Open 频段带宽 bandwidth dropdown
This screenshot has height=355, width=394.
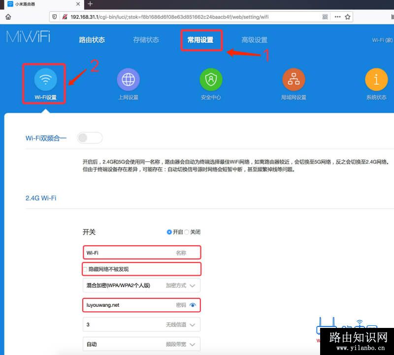[x=141, y=344]
